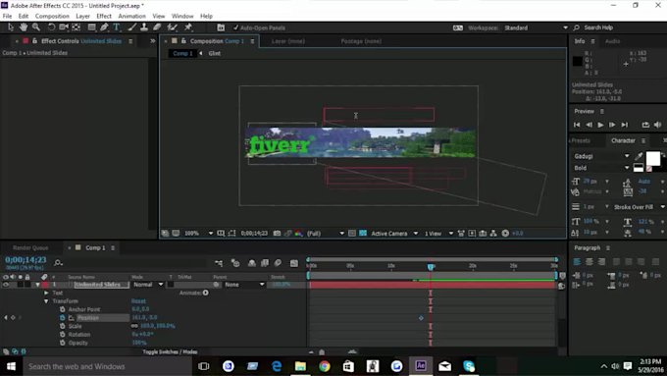The image size is (667, 376).
Task: Select the Rotation tool
Action: 51,27
